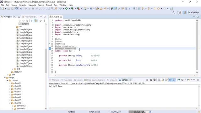Open the Navigate menu
The width and height of the screenshot is (201, 113).
tap(32, 5)
